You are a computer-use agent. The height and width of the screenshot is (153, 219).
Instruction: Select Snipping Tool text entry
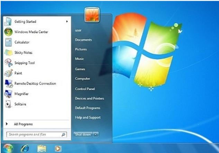(25, 63)
